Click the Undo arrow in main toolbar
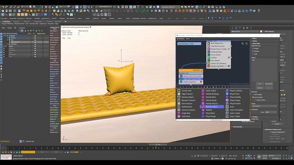Screen dimensions: 294x165 [3, 7]
